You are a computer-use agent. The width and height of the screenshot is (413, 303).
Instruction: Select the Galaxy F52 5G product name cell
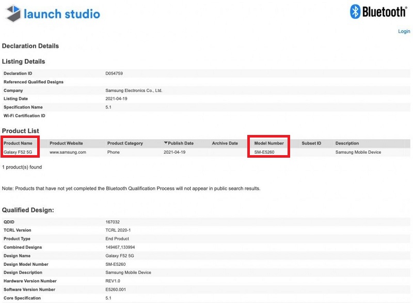tap(18, 152)
